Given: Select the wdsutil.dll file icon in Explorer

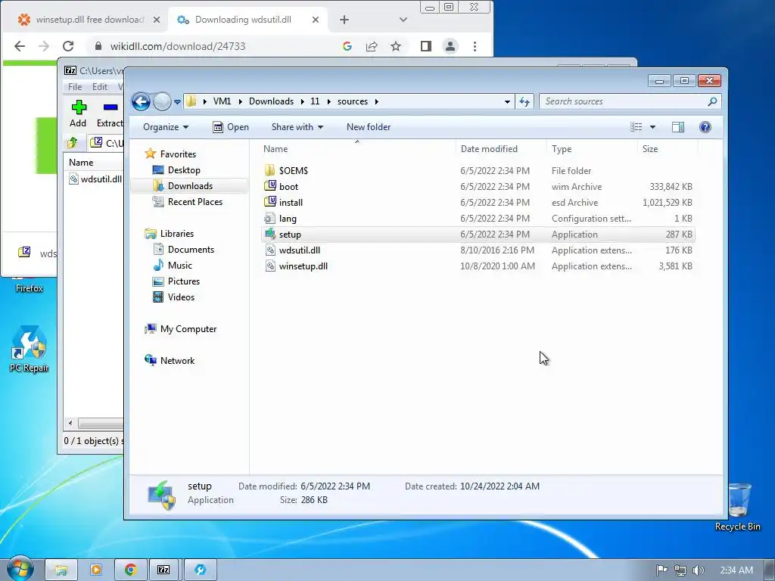Looking at the screenshot, I should [270, 250].
